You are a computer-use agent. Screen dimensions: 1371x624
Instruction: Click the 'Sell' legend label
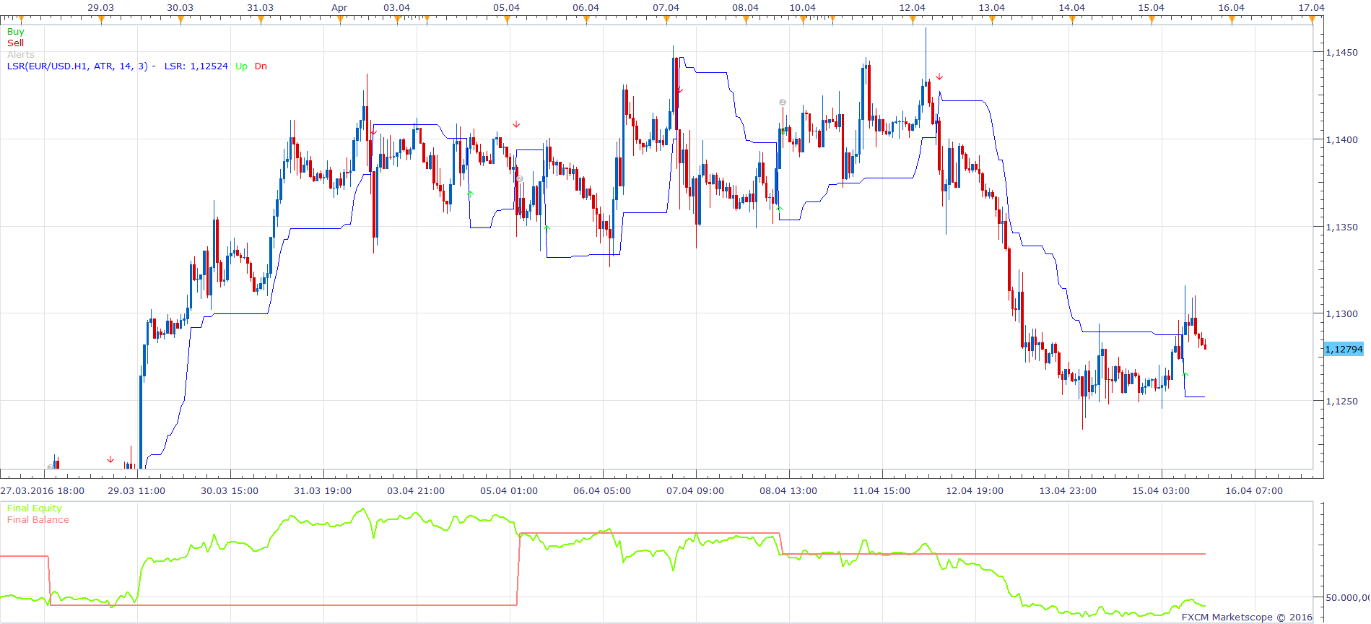tap(15, 43)
